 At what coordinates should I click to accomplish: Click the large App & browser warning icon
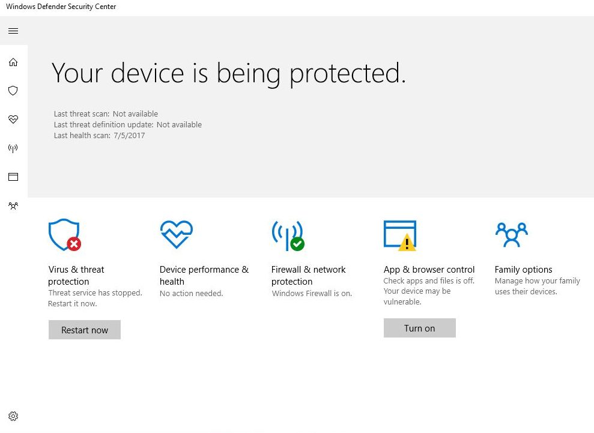(400, 235)
